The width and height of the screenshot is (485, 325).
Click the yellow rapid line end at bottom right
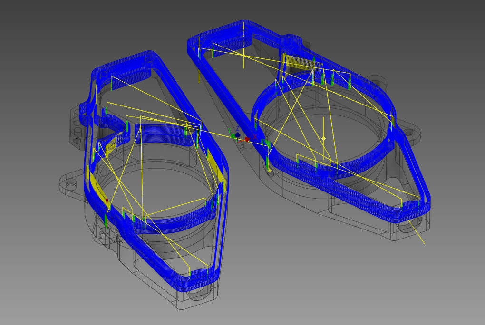pyautogui.click(x=424, y=245)
